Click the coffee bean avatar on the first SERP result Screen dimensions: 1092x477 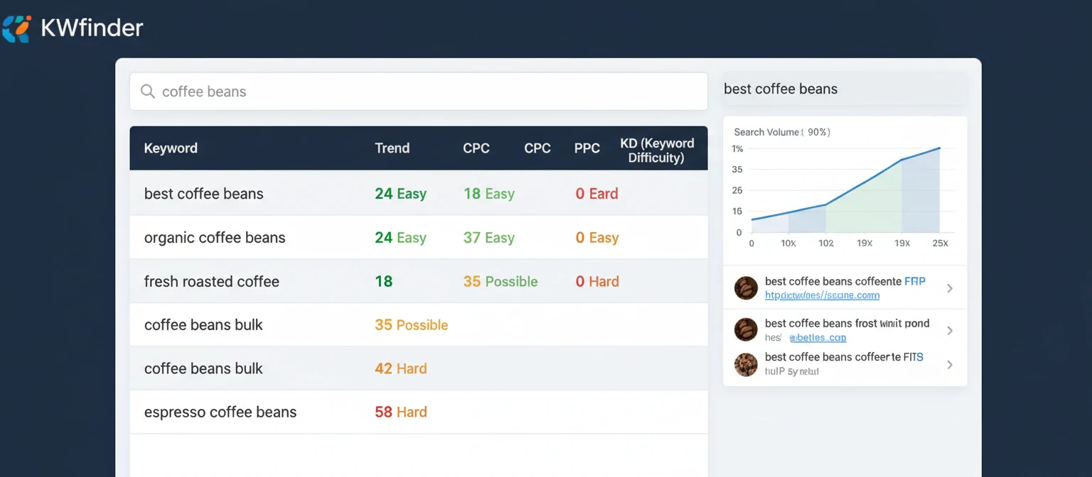(746, 287)
